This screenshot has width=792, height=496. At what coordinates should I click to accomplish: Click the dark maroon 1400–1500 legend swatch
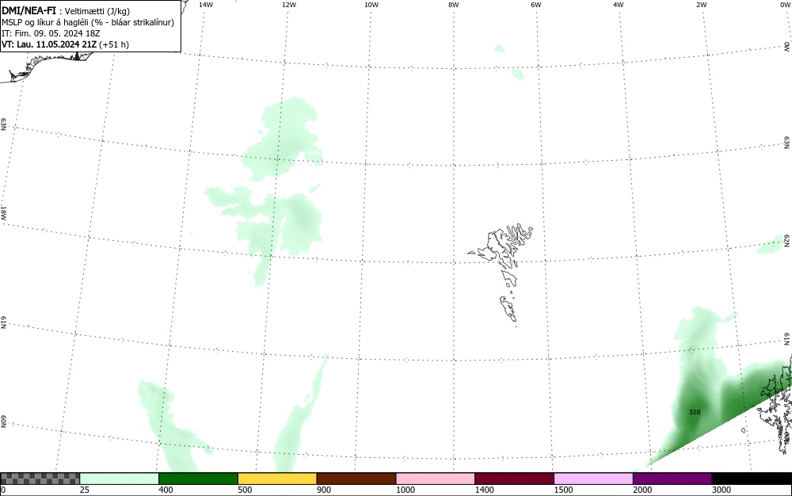(x=514, y=479)
